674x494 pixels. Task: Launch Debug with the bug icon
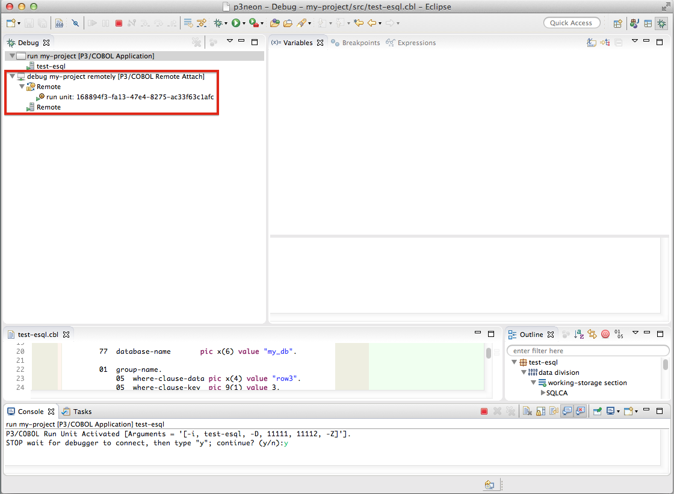click(218, 23)
